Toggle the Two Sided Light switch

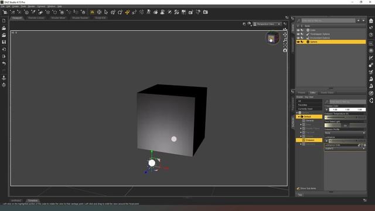click(x=345, y=125)
